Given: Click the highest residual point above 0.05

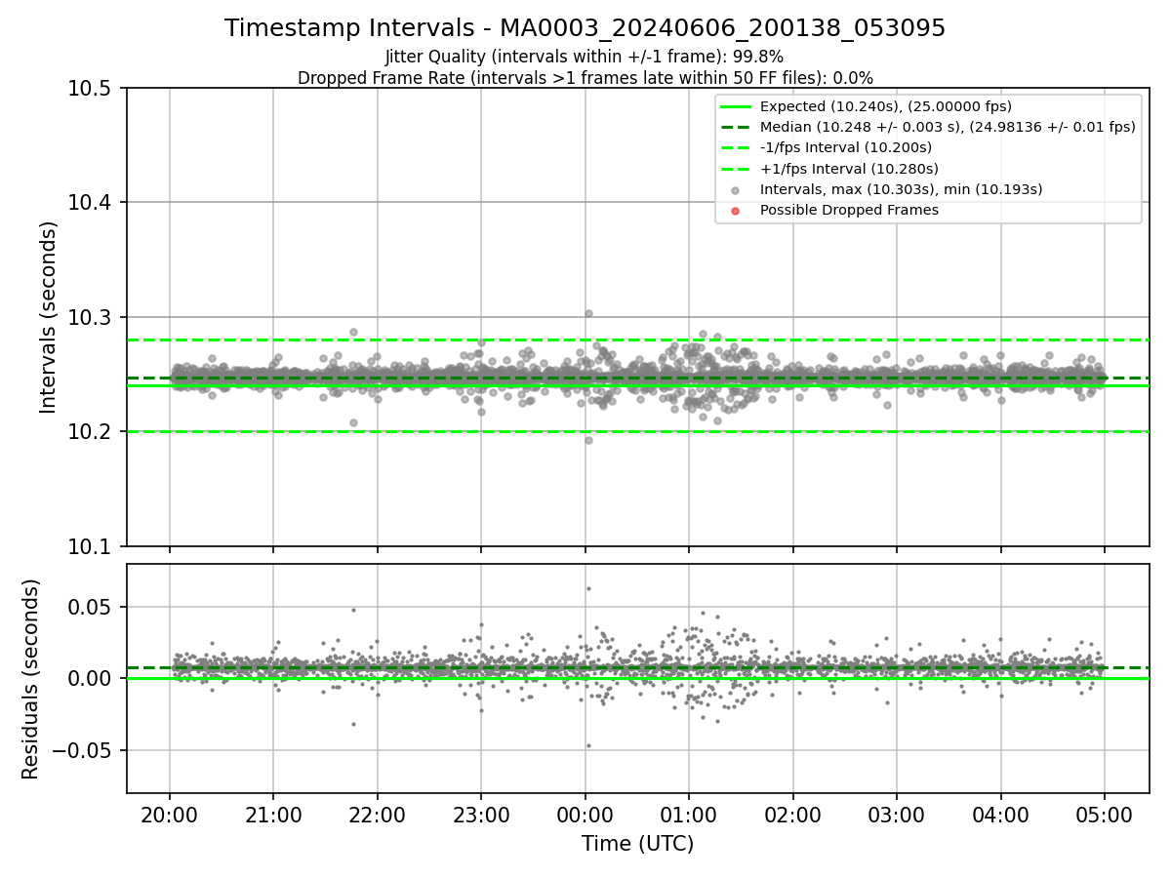Looking at the screenshot, I should [588, 588].
